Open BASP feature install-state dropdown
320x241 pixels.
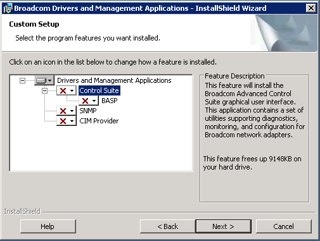click(89, 101)
